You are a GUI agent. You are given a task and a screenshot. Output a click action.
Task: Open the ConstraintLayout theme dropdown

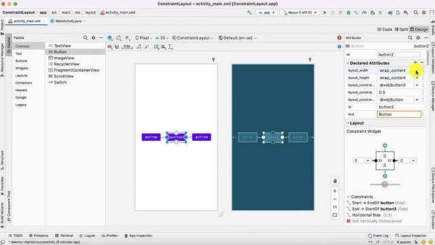(193, 38)
